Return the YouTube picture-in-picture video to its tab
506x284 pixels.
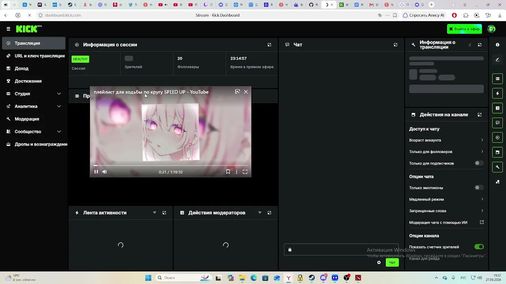(x=237, y=92)
